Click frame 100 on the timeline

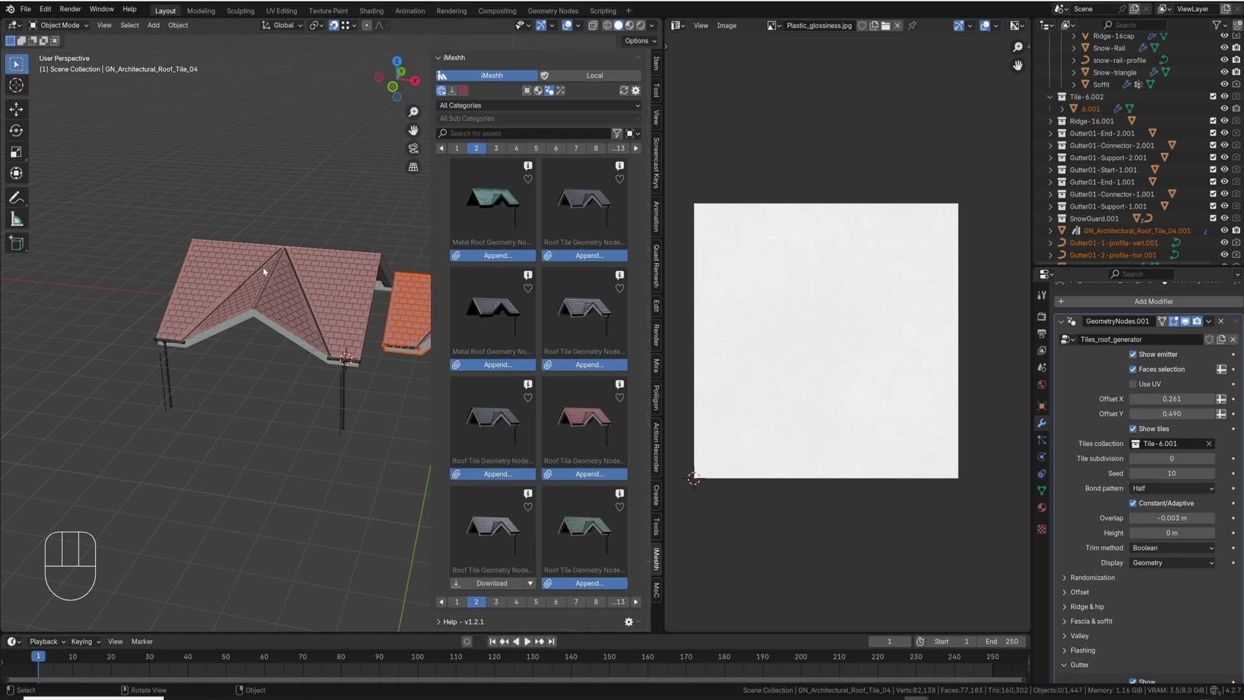[x=417, y=657]
